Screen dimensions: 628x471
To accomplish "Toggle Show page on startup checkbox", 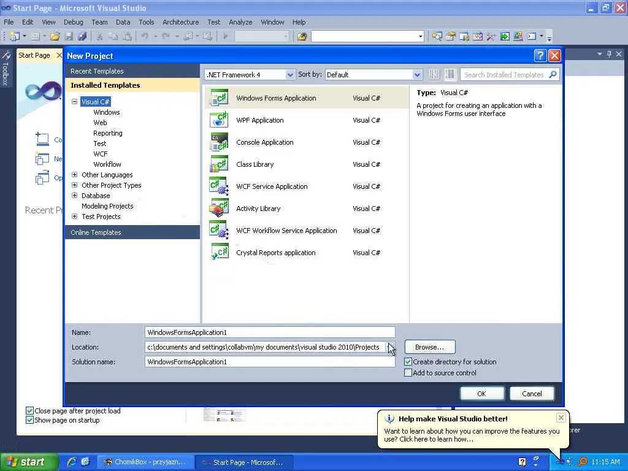I will click(29, 419).
